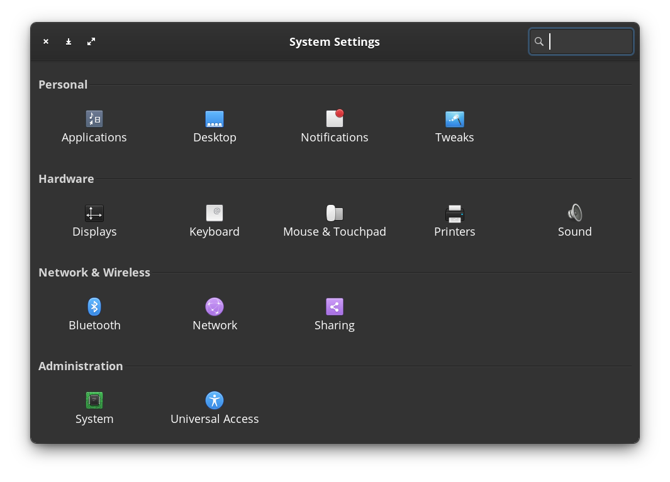Open the Displays settings
Viewport: 670px width, 482px height.
[94, 214]
